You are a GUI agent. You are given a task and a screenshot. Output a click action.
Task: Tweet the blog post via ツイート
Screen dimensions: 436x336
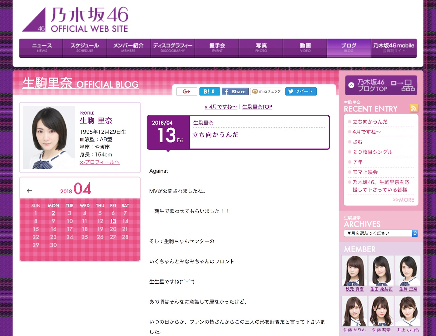coord(301,92)
